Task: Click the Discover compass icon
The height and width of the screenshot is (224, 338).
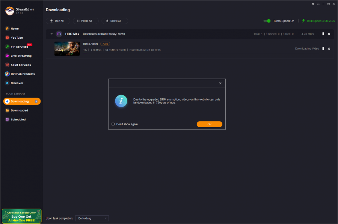Action: coord(7,83)
